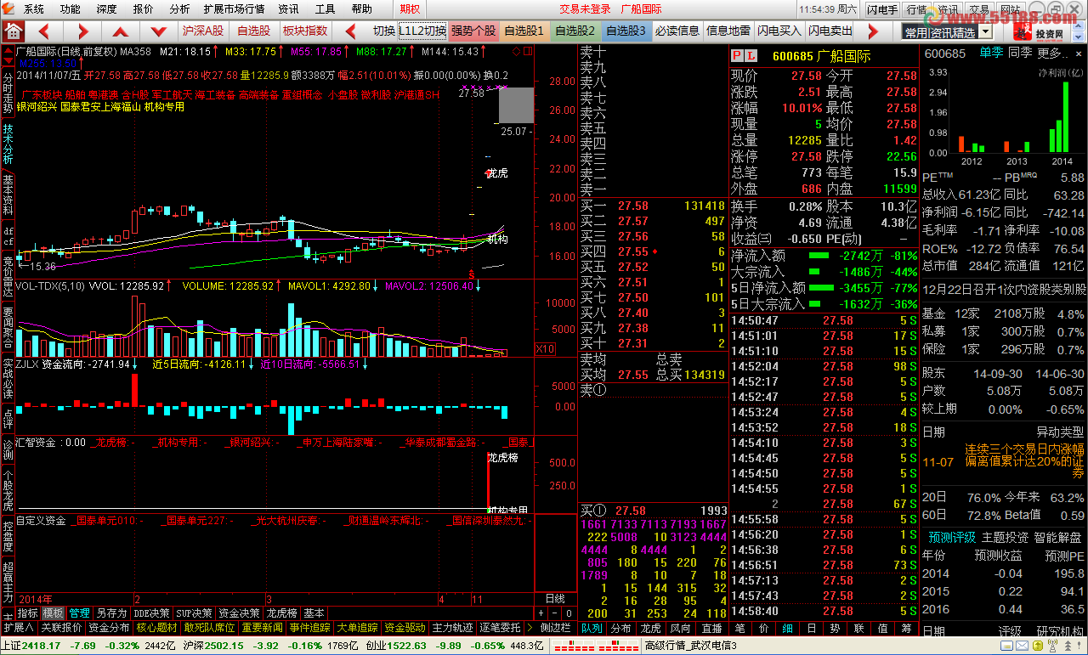Open the 主题投资 tab
Image resolution: width=1088 pixels, height=655 pixels.
point(1005,538)
